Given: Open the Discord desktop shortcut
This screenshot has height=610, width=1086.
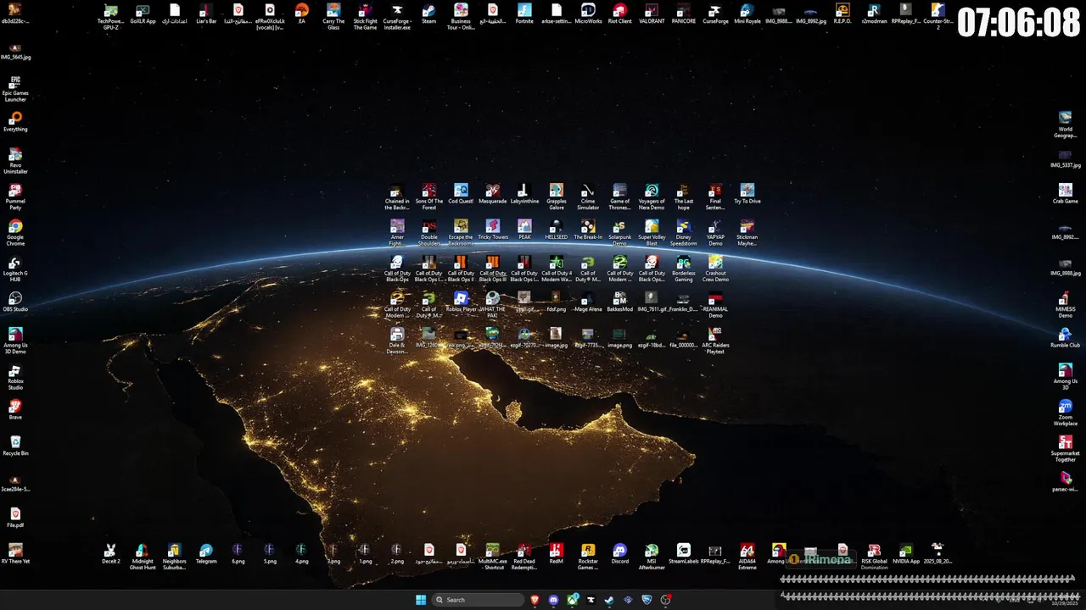Looking at the screenshot, I should (620, 553).
